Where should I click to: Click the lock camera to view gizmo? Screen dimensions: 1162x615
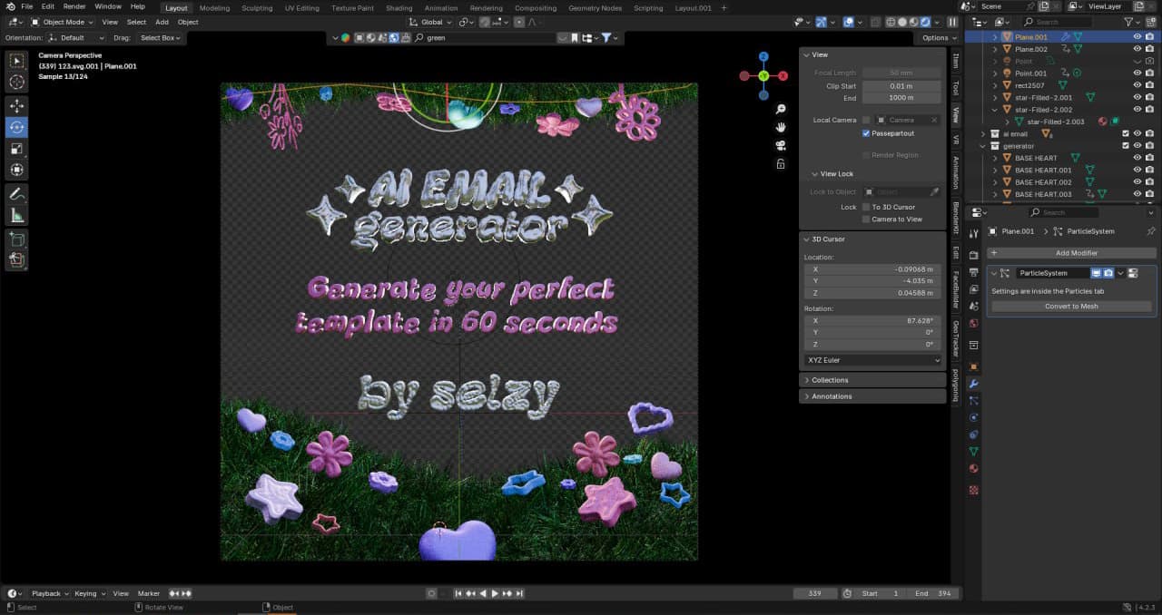tap(781, 164)
